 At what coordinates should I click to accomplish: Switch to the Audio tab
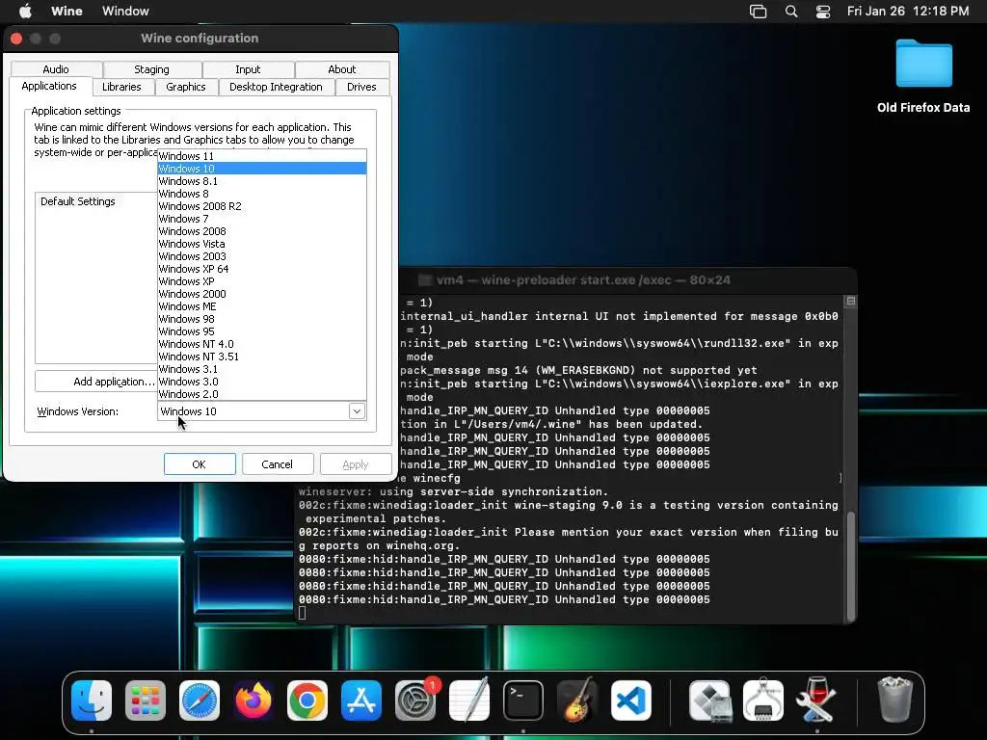click(x=56, y=69)
